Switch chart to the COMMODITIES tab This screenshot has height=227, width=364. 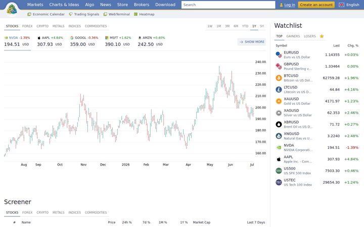pyautogui.click(x=96, y=26)
